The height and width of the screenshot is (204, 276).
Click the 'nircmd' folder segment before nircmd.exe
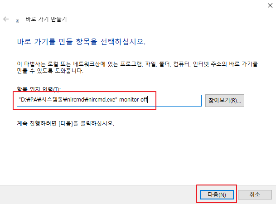76,100
